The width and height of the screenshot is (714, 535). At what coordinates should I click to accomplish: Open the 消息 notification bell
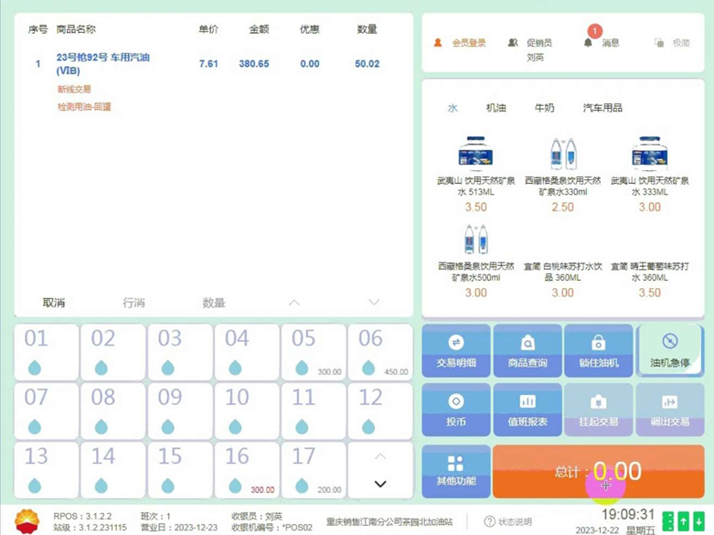click(x=588, y=43)
